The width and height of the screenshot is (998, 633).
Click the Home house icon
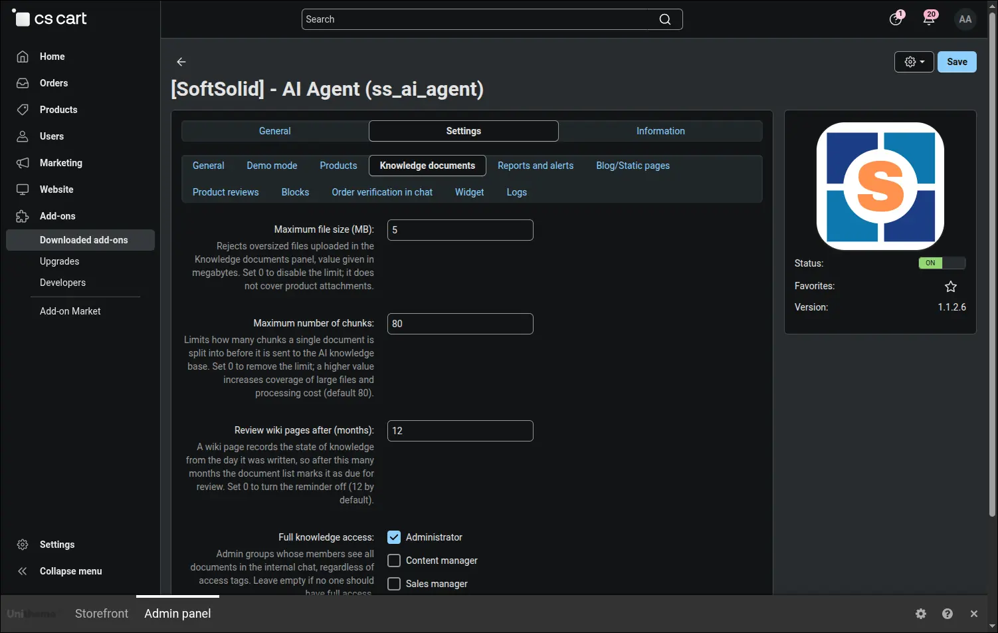point(23,57)
